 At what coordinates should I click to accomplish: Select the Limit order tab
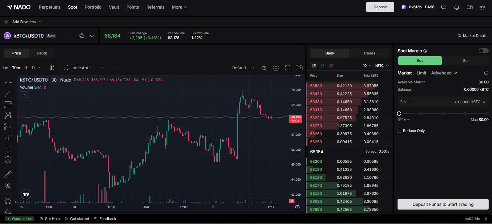click(421, 73)
